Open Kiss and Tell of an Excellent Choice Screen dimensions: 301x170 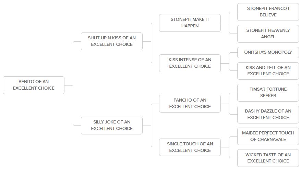click(268, 71)
